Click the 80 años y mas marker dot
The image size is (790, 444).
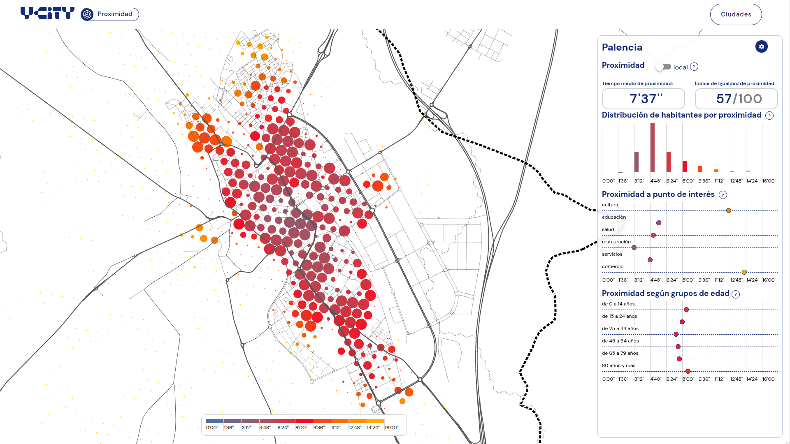point(688,371)
